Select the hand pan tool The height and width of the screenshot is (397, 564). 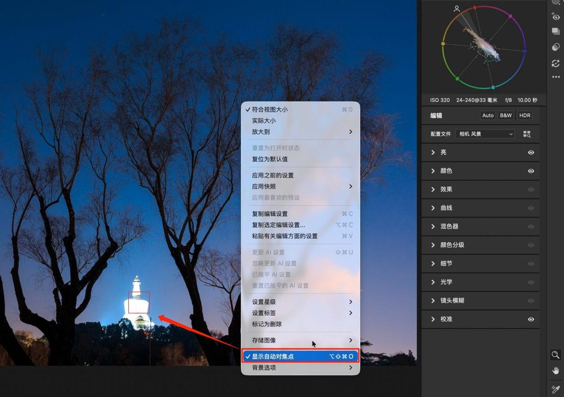556,371
